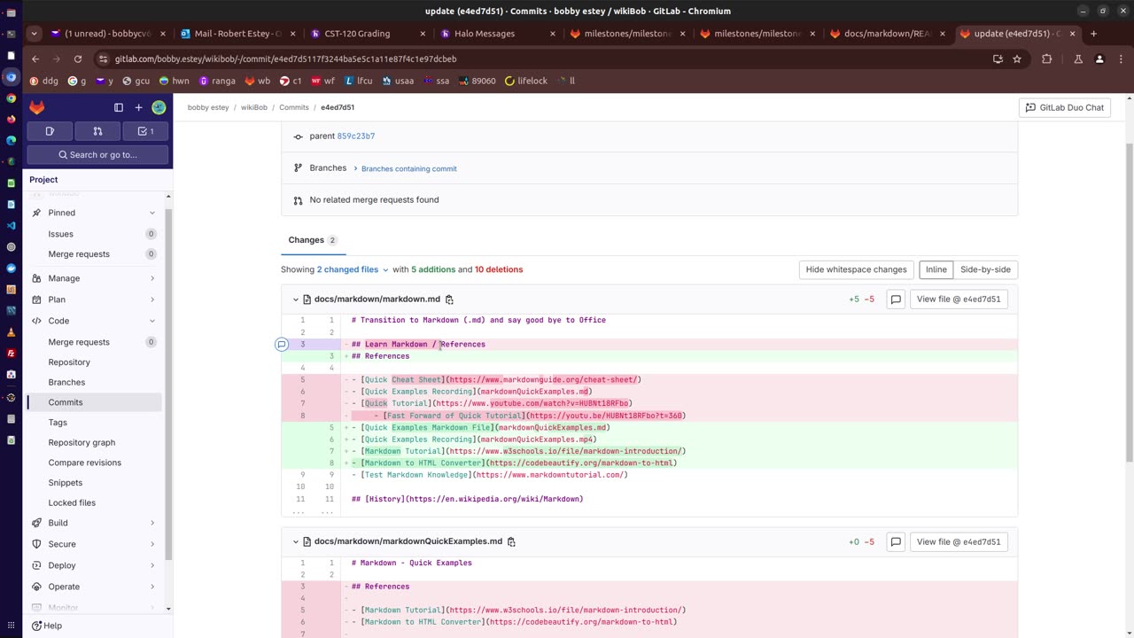Viewport: 1134px width, 638px height.
Task: Collapse the markdownQuickExamples.md diff file
Action: click(x=296, y=541)
